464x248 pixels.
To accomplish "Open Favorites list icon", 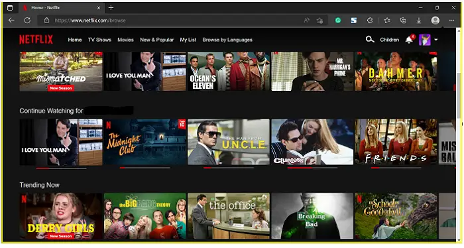I will point(387,21).
